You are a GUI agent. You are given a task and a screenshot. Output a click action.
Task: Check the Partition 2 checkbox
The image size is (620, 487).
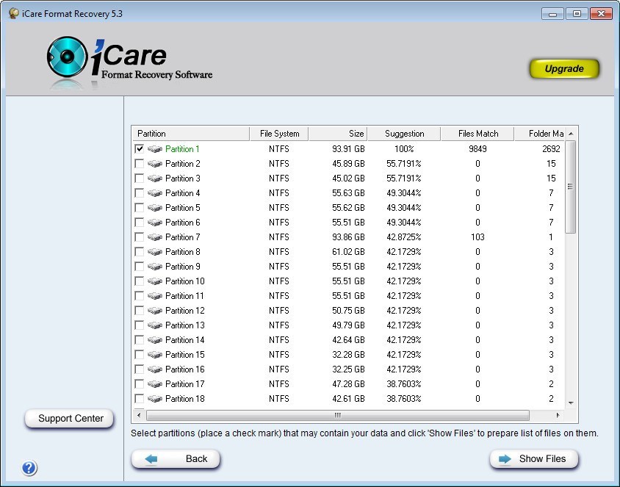point(139,164)
